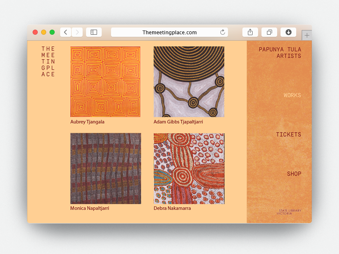Click the State Library Victoria logo
The image size is (339, 254).
[x=289, y=212]
